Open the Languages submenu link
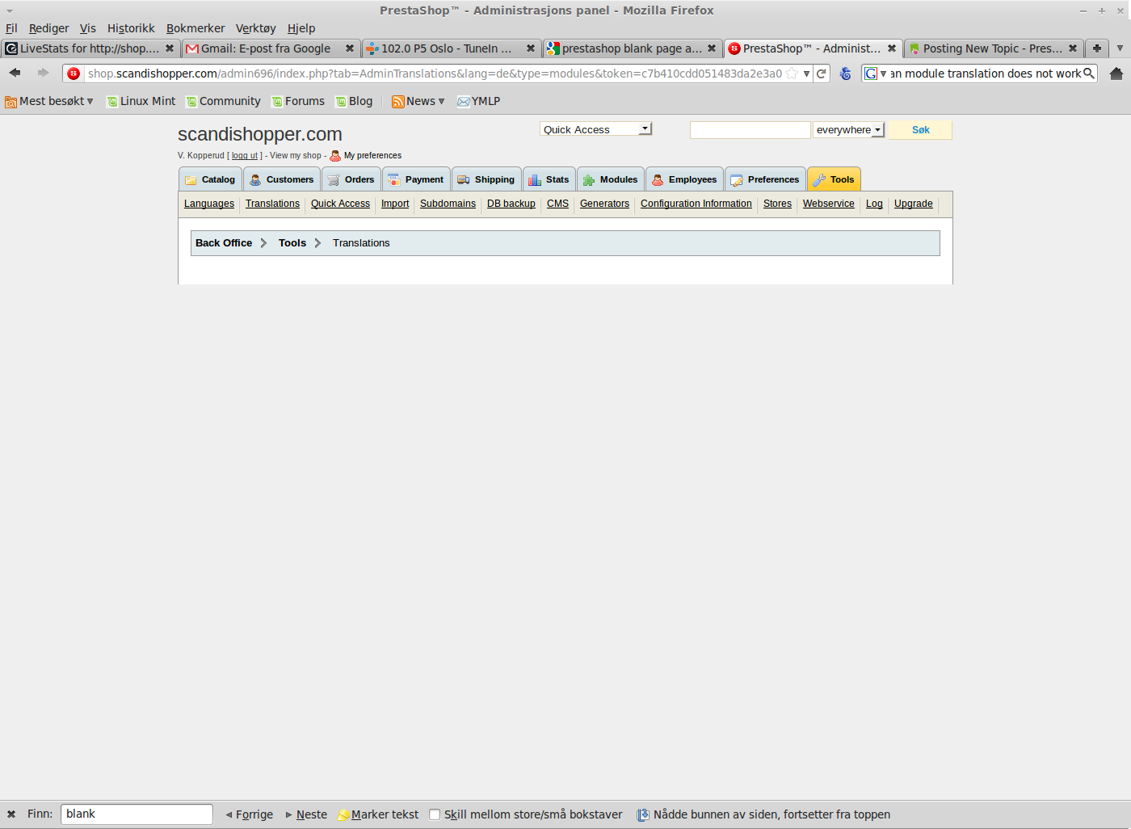This screenshot has height=829, width=1131. point(209,204)
